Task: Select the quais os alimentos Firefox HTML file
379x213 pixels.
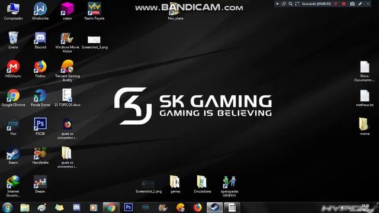Action: tap(67, 129)
